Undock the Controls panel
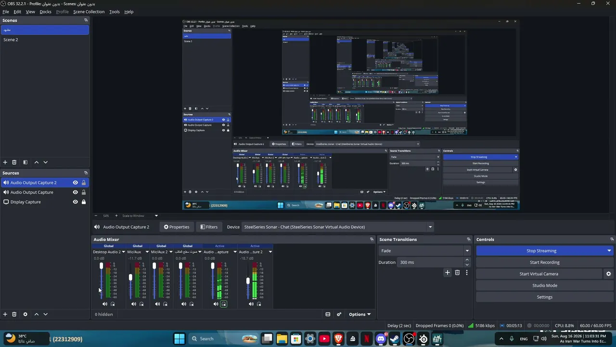 (612, 240)
